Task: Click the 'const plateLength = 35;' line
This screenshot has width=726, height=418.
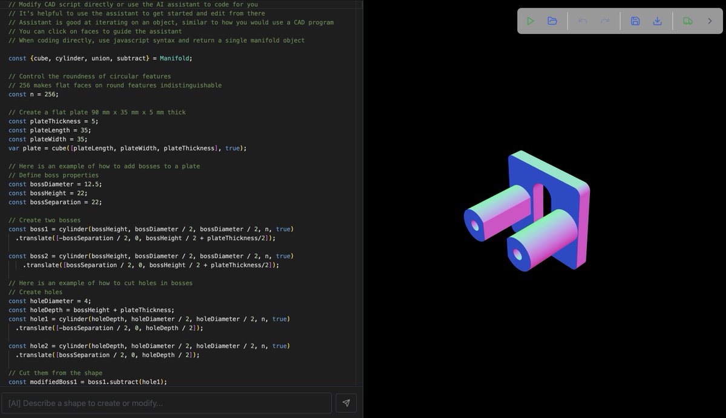Action: coord(50,130)
